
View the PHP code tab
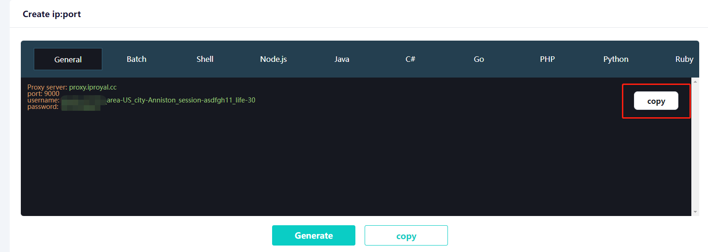tap(547, 59)
